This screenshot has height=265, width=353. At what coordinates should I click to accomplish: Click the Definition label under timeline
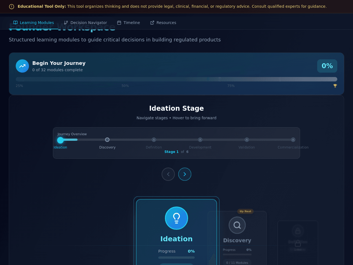(x=154, y=147)
